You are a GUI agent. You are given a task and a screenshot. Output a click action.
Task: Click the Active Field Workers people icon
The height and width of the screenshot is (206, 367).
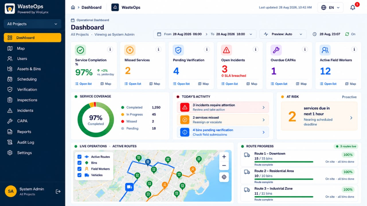[x=325, y=50]
